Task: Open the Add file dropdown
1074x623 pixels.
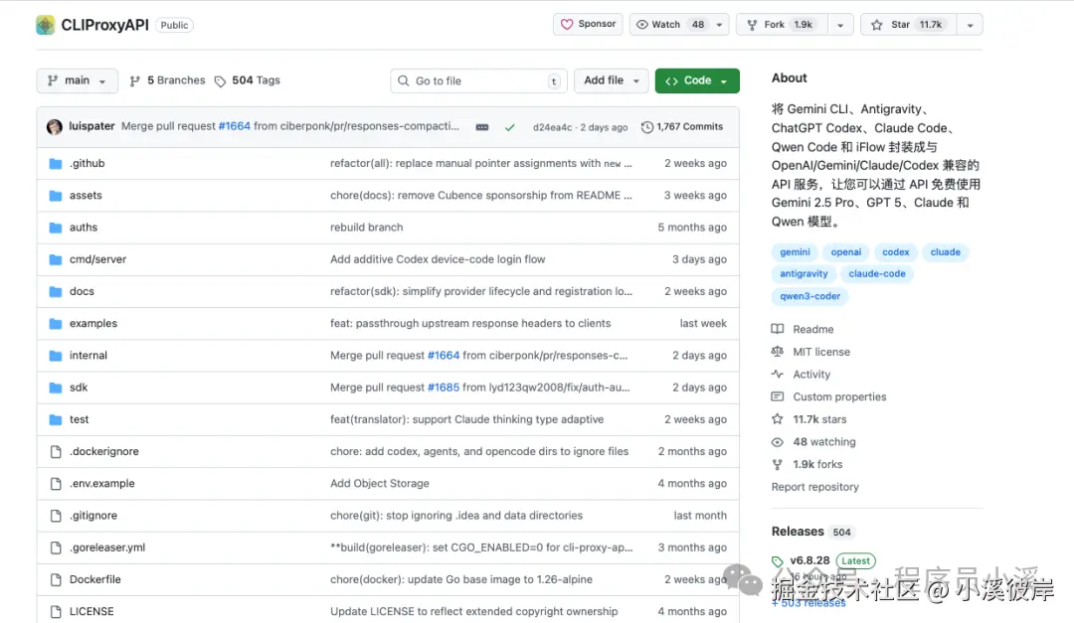Action: pyautogui.click(x=611, y=80)
